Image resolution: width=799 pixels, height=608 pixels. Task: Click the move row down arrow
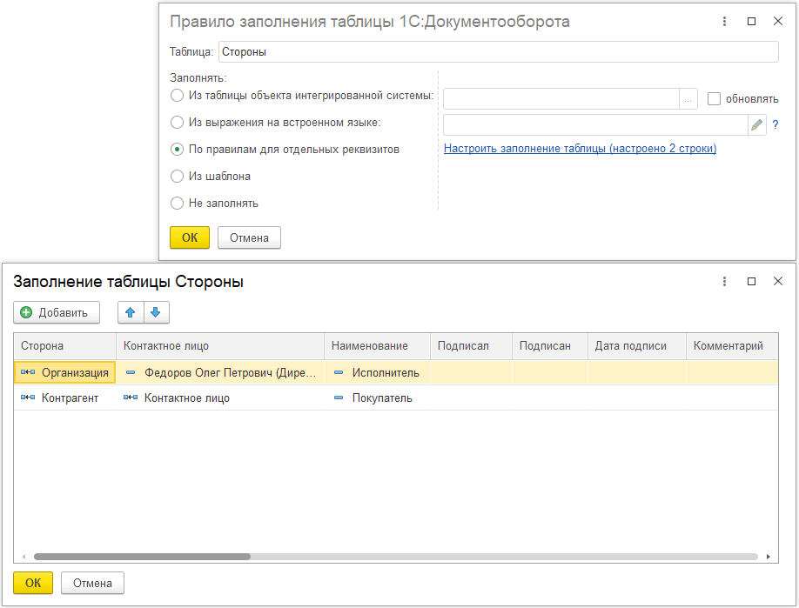coord(156,312)
